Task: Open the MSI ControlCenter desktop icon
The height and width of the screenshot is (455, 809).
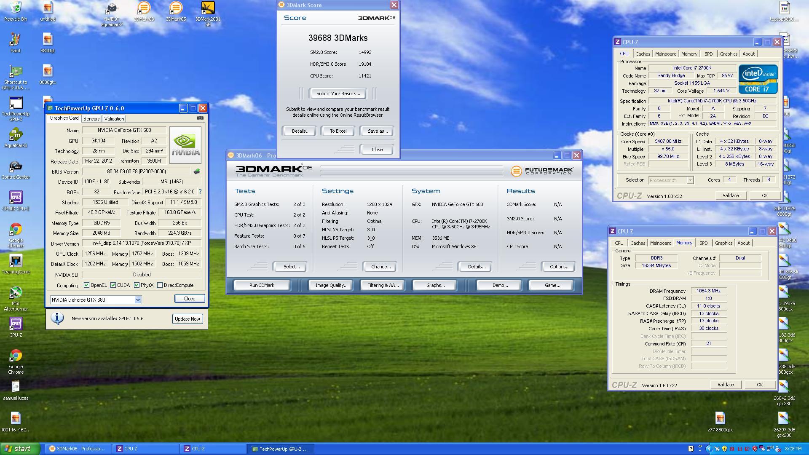Action: 16,169
